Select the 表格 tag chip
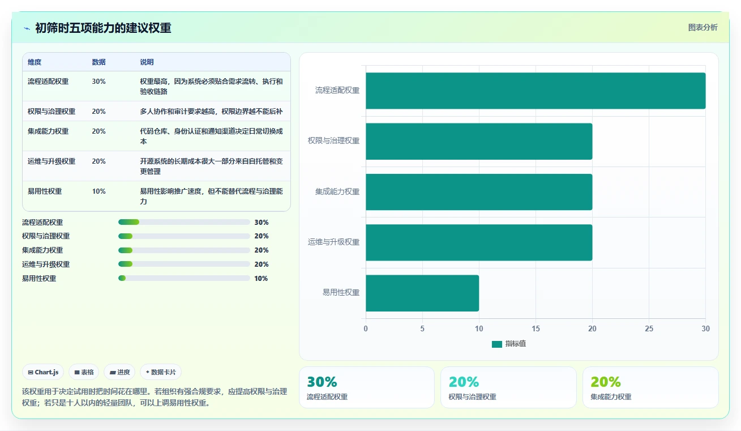 tap(83, 372)
